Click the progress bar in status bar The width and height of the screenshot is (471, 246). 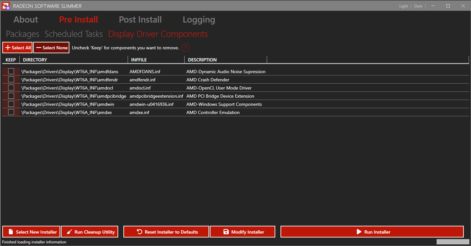453,242
